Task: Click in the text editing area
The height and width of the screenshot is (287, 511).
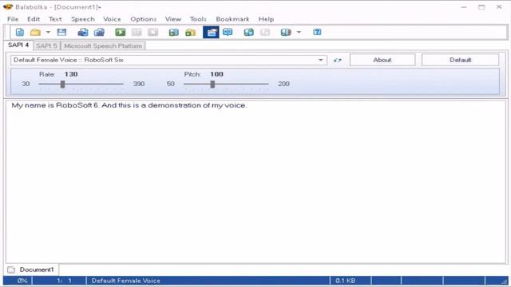Action: pyautogui.click(x=255, y=183)
